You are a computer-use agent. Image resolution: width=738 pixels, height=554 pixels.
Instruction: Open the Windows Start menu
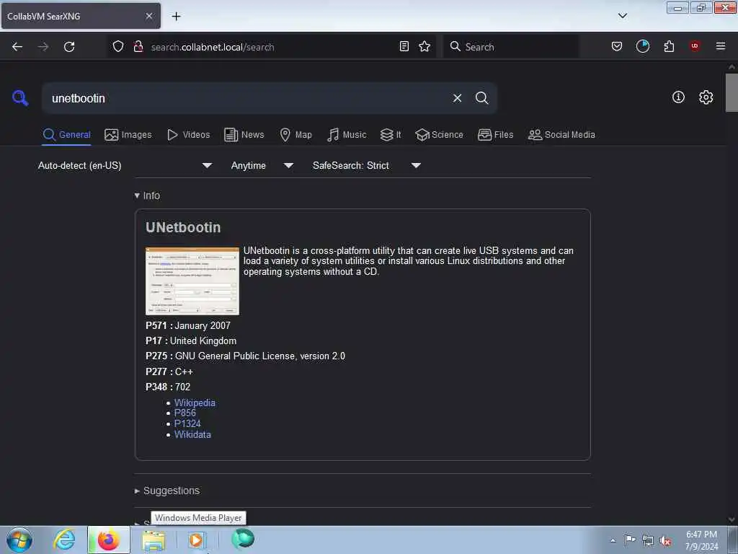[19, 540]
